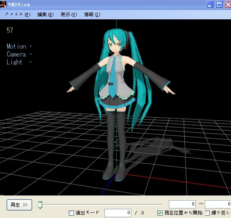Open the 情報 (I) menu

pyautogui.click(x=92, y=15)
